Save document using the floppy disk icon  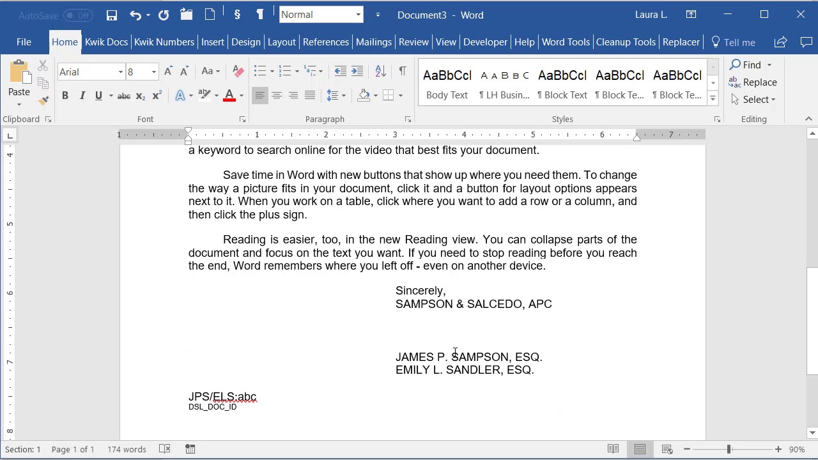click(112, 15)
